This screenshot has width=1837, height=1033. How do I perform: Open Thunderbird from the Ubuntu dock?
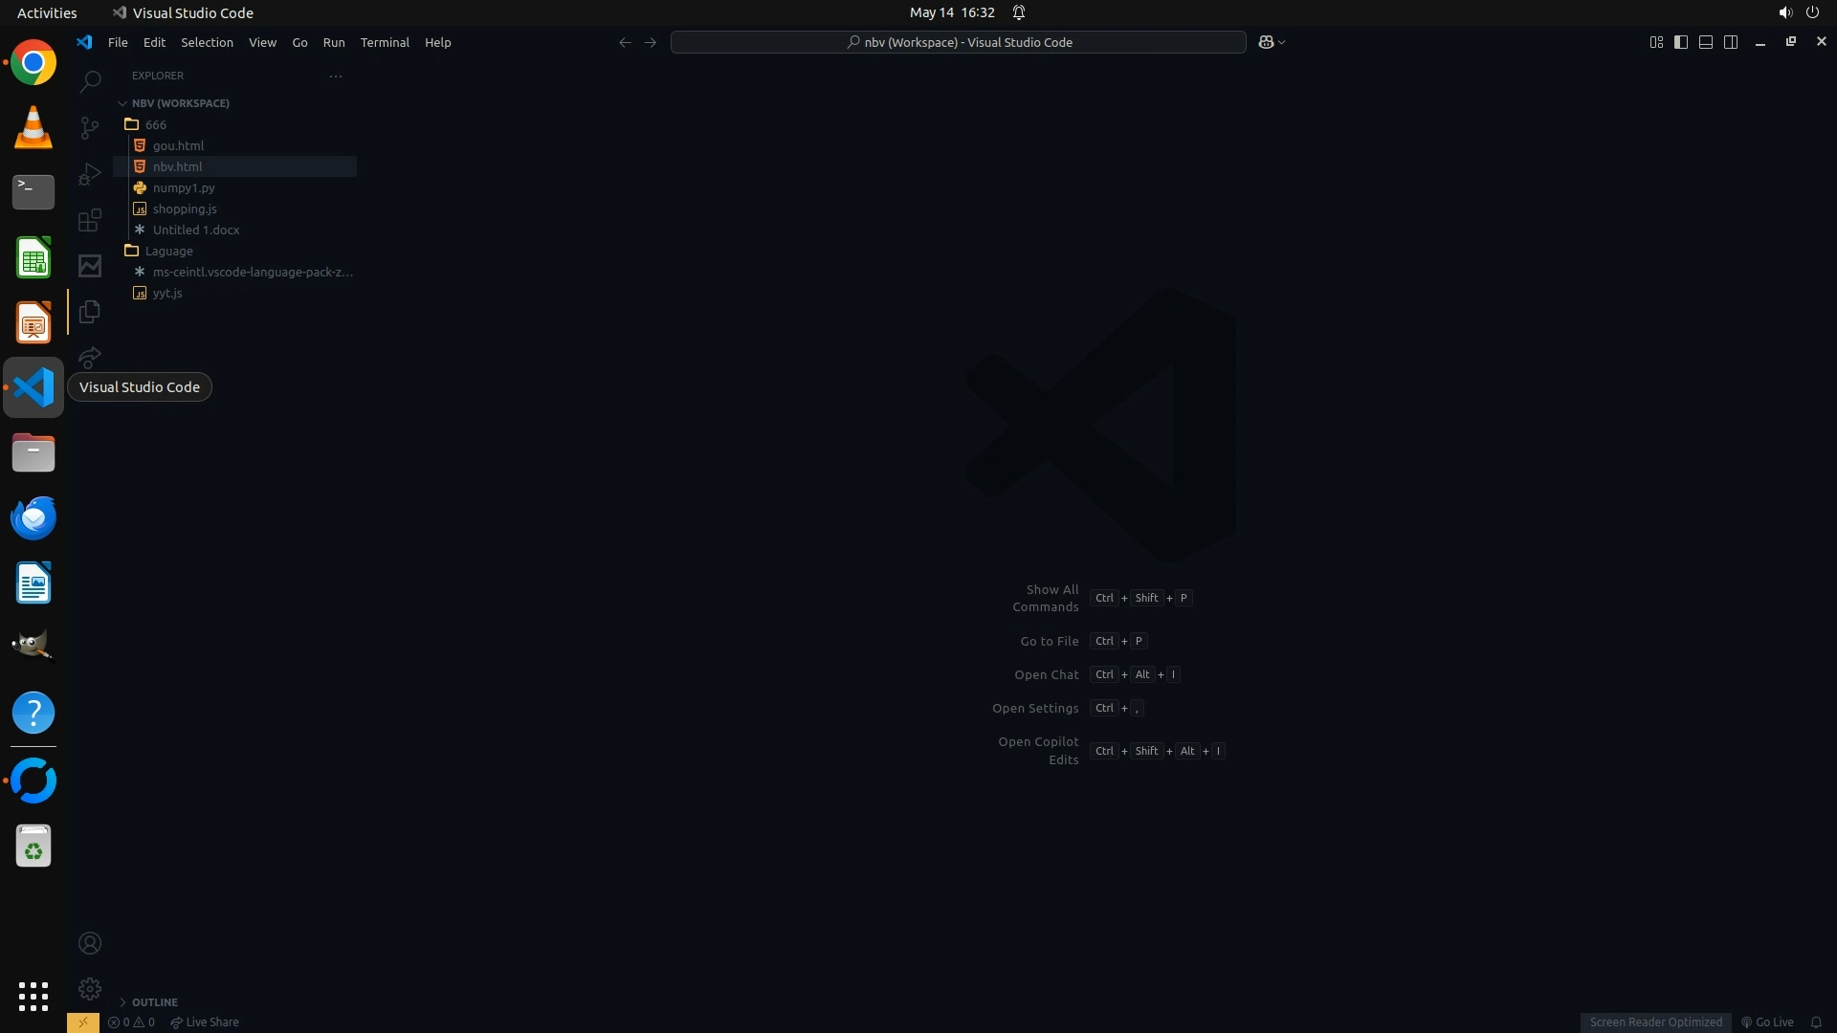[x=33, y=517]
